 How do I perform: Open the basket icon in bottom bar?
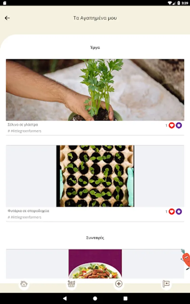click(x=71, y=284)
